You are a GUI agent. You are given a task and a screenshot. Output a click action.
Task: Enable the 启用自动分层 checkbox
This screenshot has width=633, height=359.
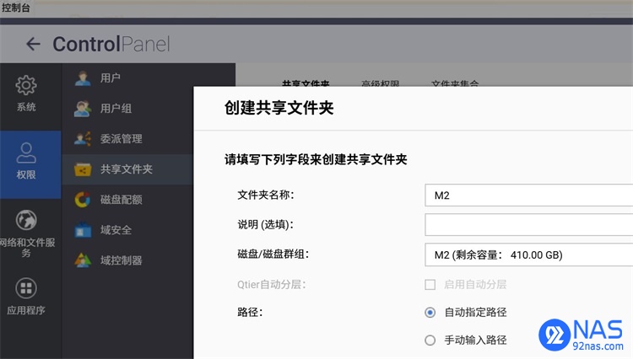(x=430, y=285)
